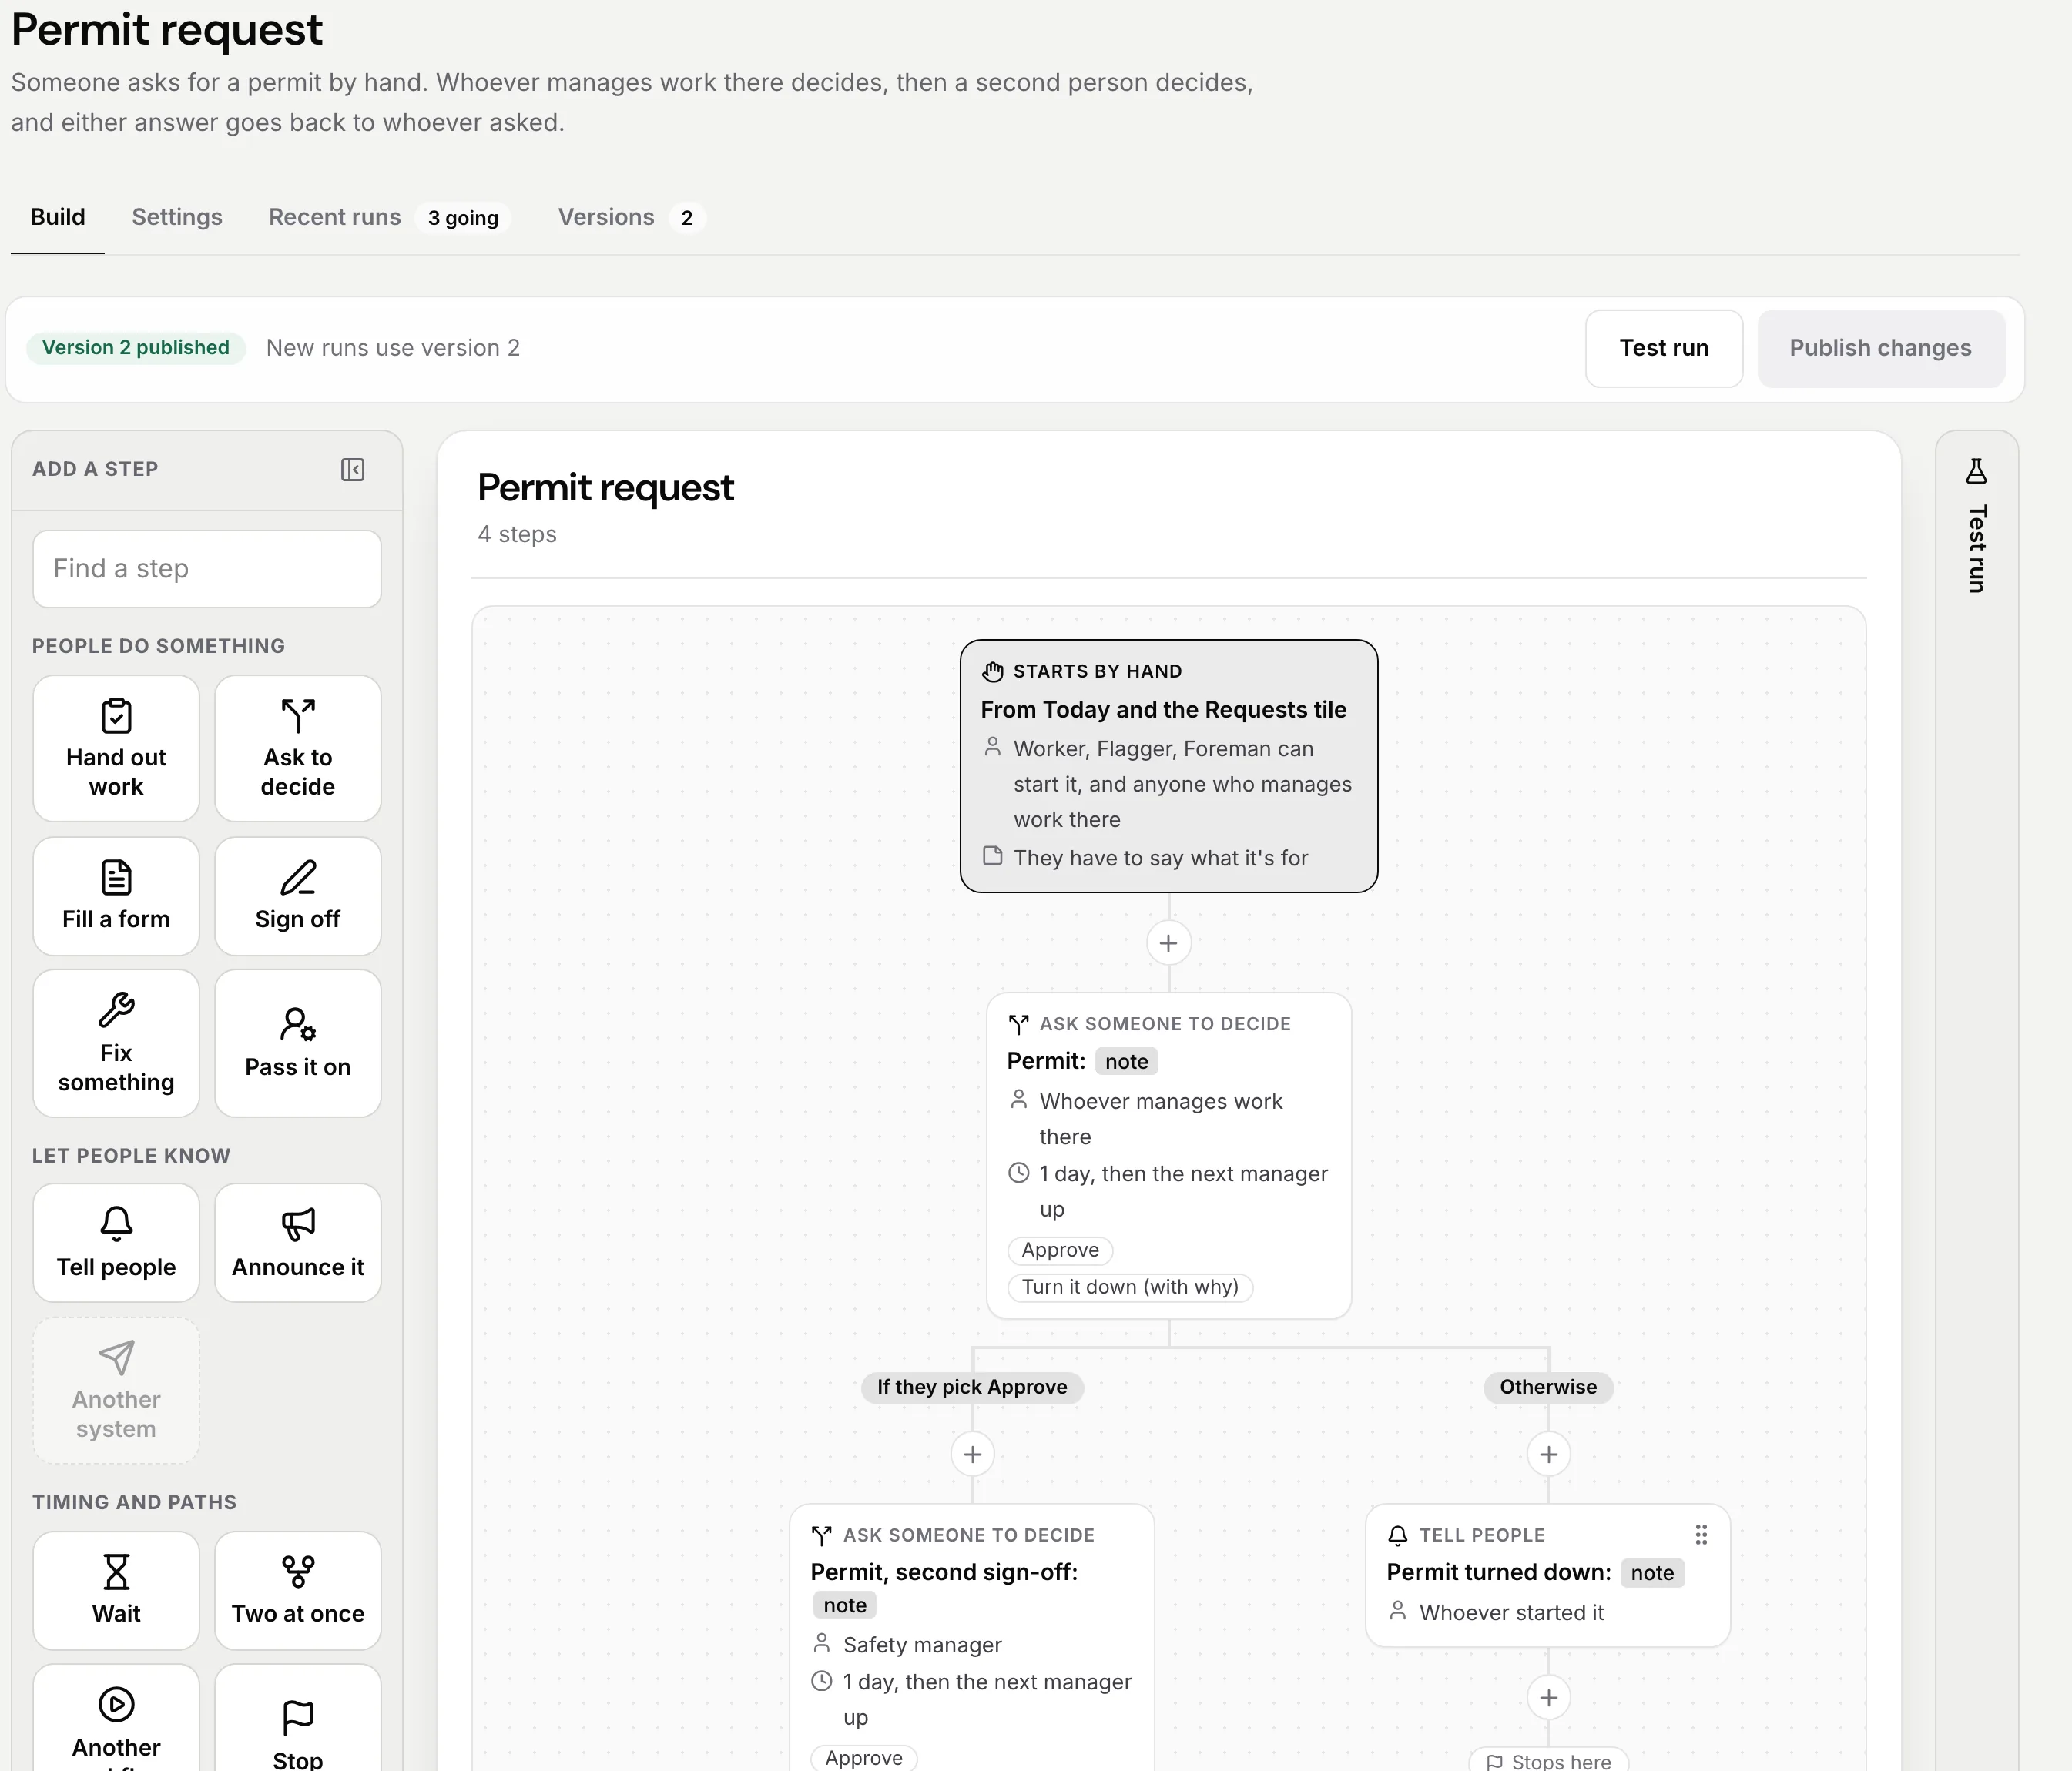Click the note tag in Permit turned down
The width and height of the screenshot is (2072, 1771).
pos(1652,1573)
